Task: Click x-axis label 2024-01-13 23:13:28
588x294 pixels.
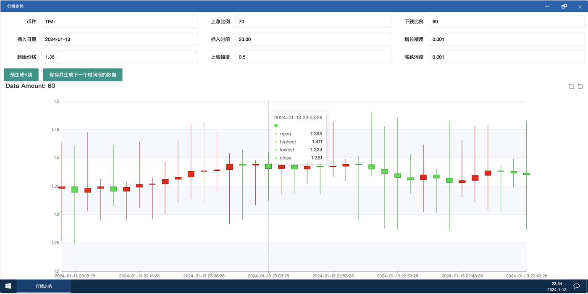Action: pyautogui.click(x=139, y=276)
